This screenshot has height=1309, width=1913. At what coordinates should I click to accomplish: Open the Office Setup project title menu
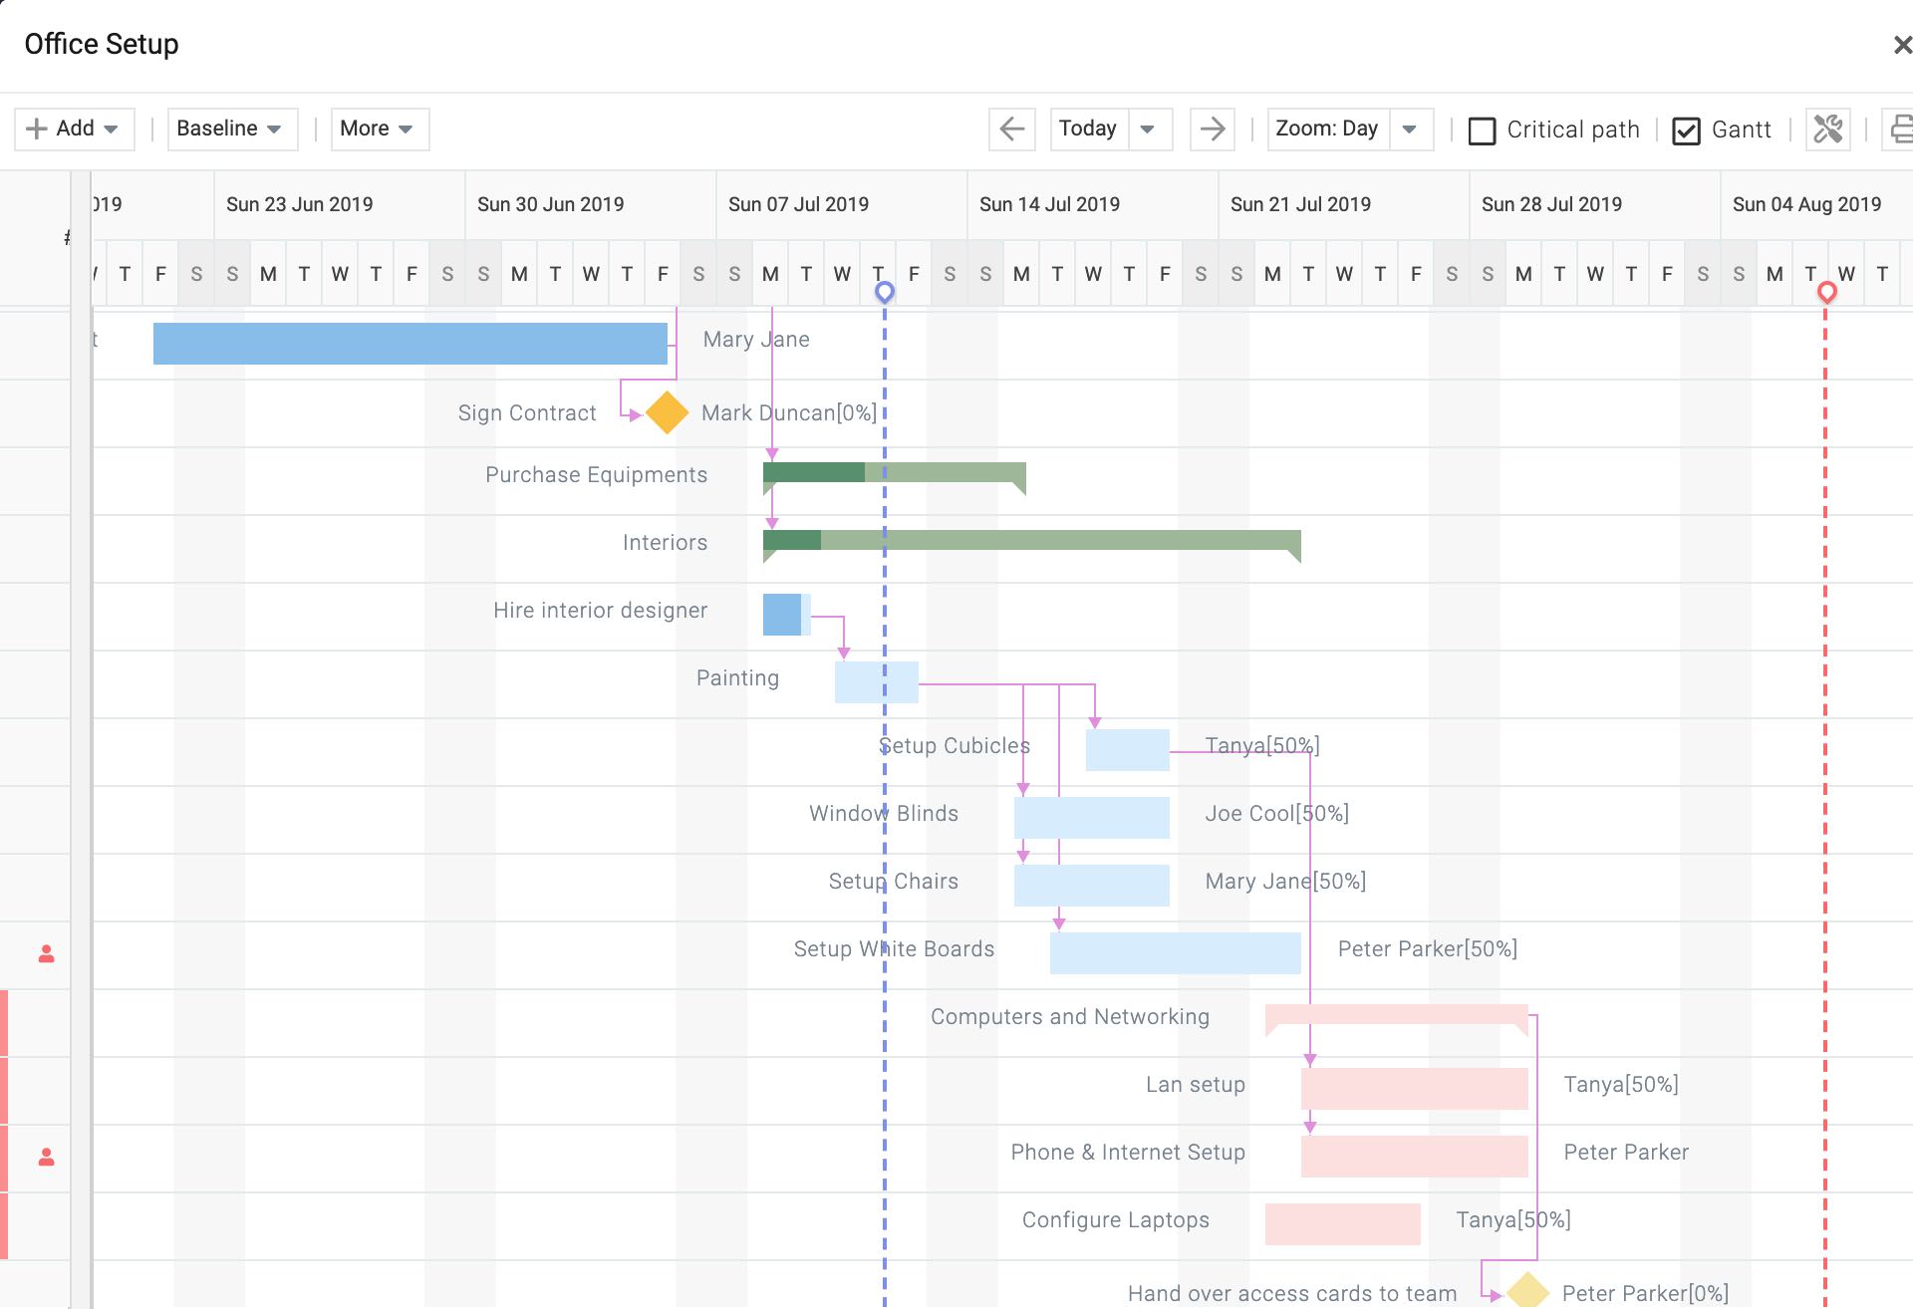click(101, 42)
